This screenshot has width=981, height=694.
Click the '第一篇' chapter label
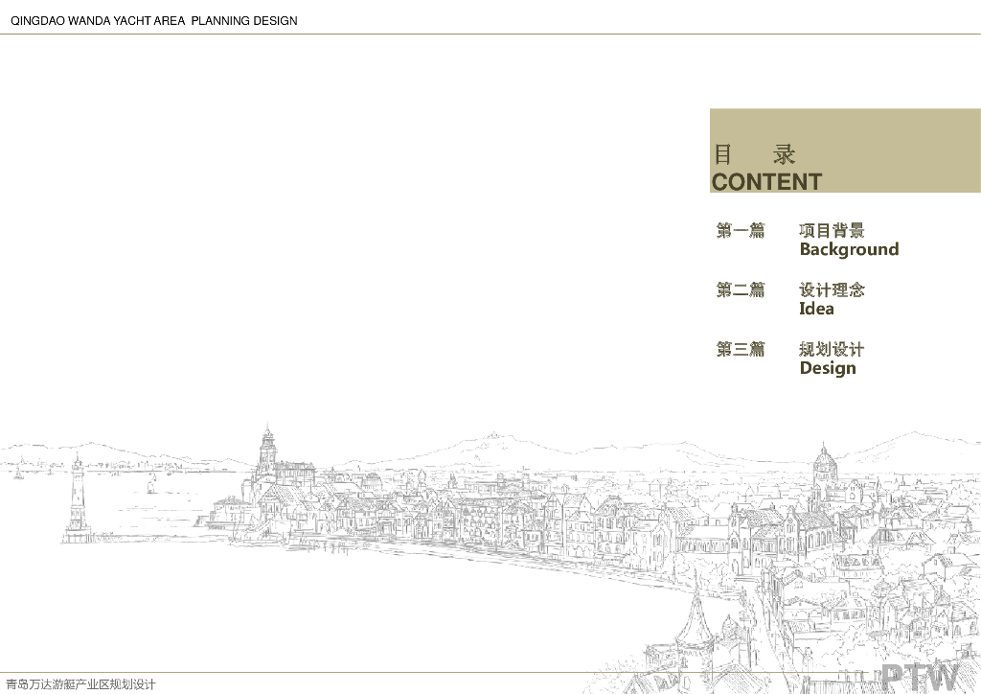[x=741, y=230]
